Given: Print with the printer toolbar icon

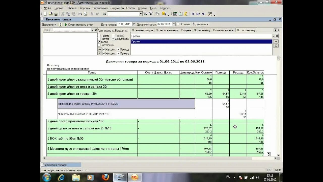Looking at the screenshot, I should coord(80,14).
